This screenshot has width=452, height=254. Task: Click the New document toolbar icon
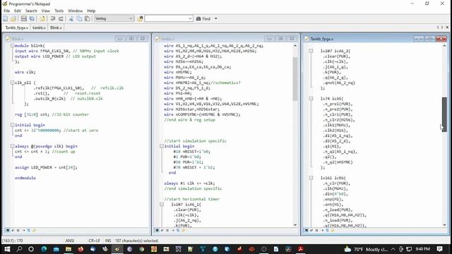point(6,19)
